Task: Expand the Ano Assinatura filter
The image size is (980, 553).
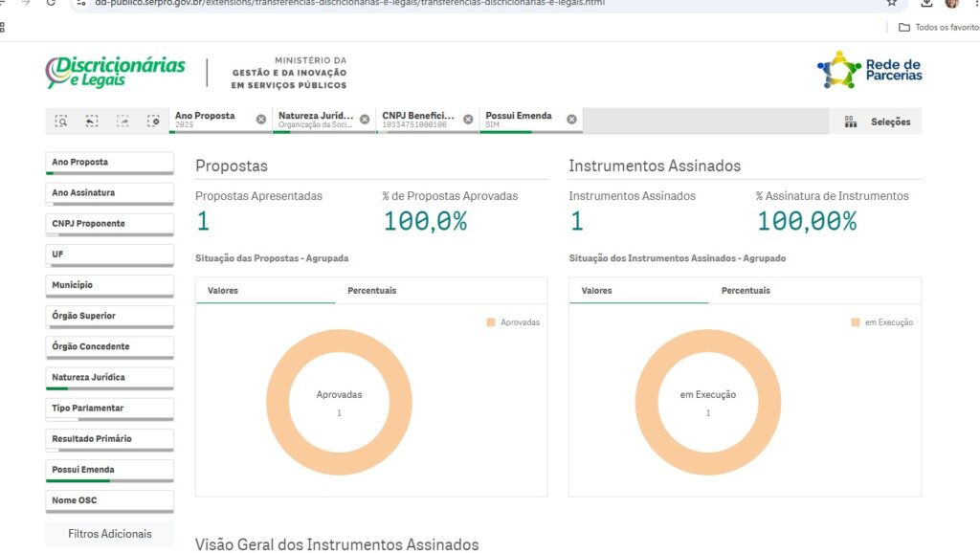Action: coord(109,193)
